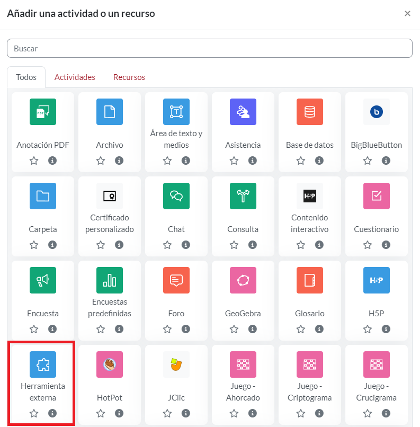The image size is (420, 427).
Task: Star the Archivo resource as favorite
Action: point(101,161)
